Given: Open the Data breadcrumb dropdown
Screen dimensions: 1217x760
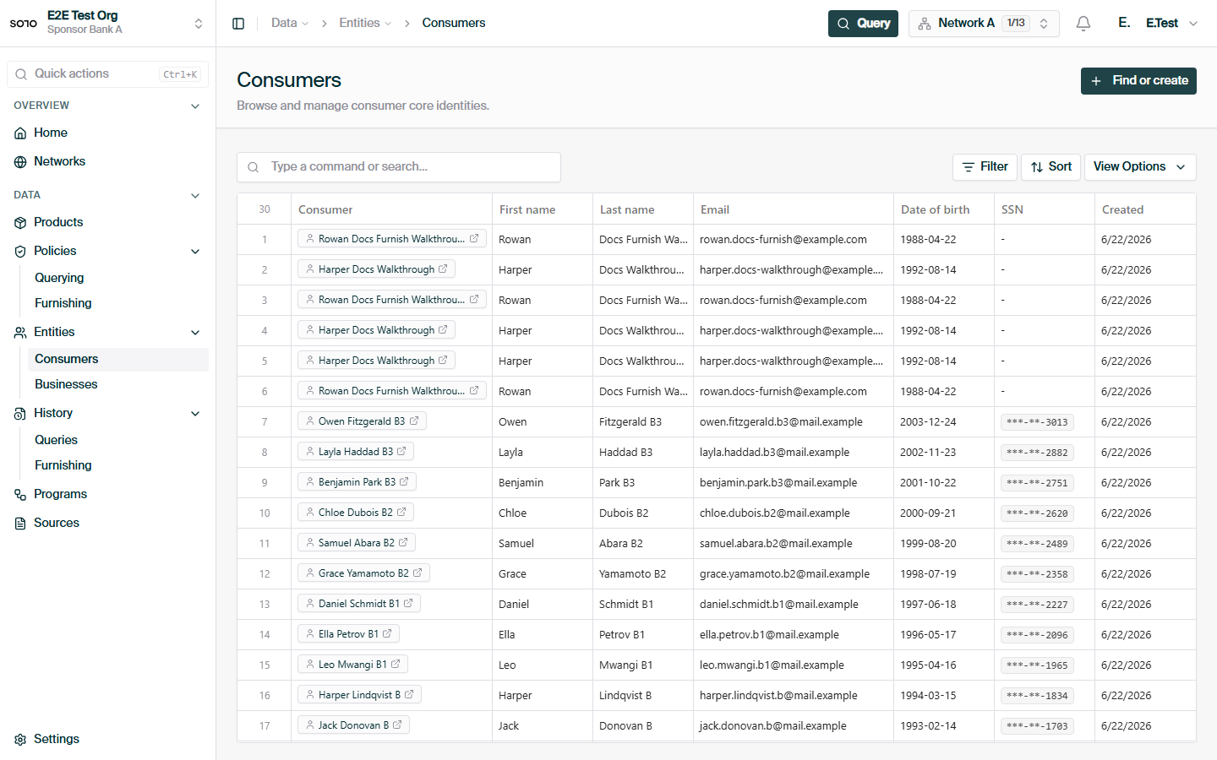Looking at the screenshot, I should 290,23.
